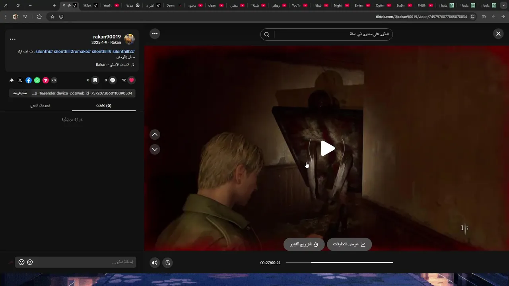Open the original sound by Rakan
This screenshot has width=509, height=286.
click(115, 65)
